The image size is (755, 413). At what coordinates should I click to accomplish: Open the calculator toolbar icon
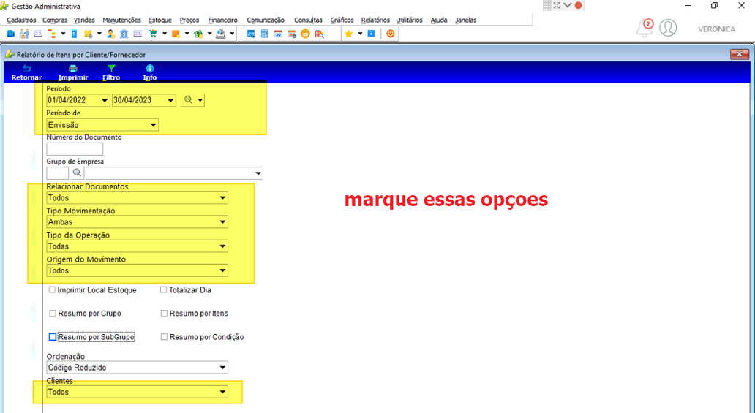tap(264, 34)
